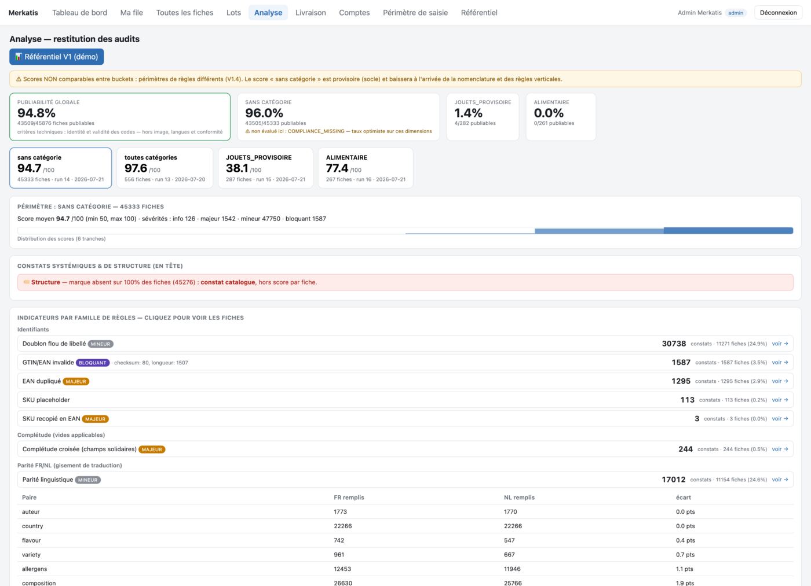The image size is (811, 586).
Task: Click the Référentiel V1 (démo) chart button
Action: pos(57,57)
